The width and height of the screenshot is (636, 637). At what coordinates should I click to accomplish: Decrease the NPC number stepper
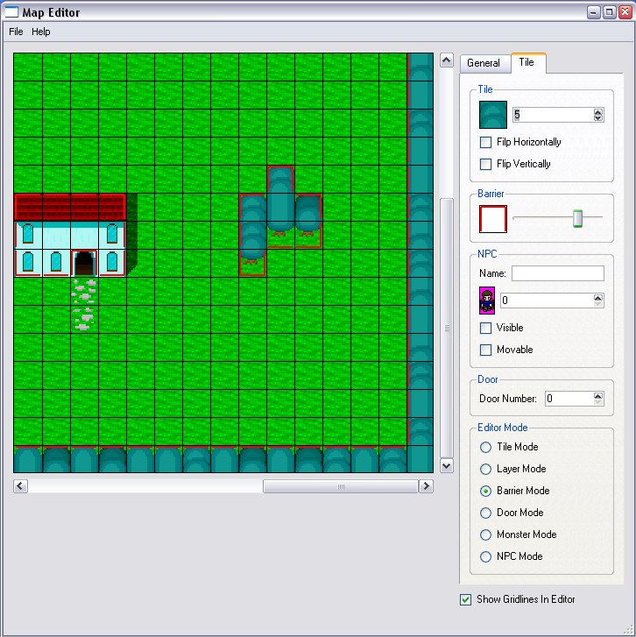[x=598, y=303]
